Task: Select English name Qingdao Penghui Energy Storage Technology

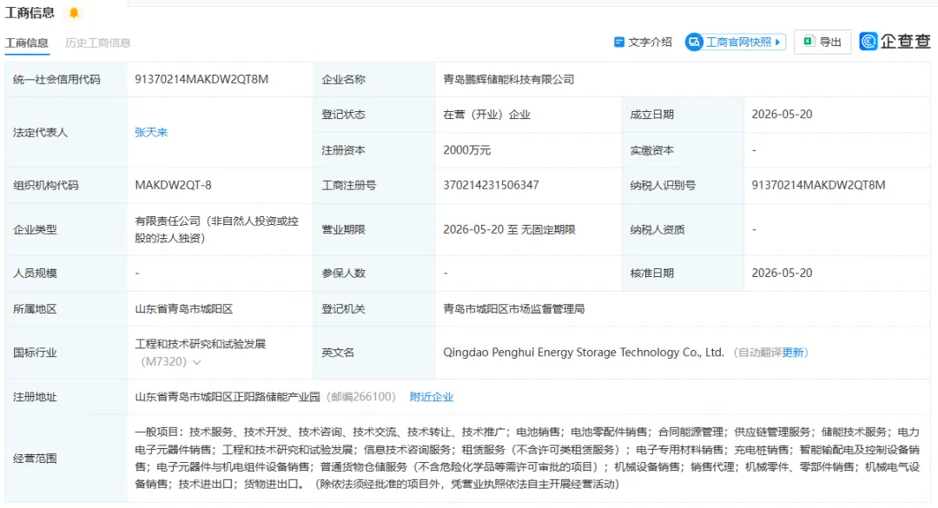Action: [584, 353]
